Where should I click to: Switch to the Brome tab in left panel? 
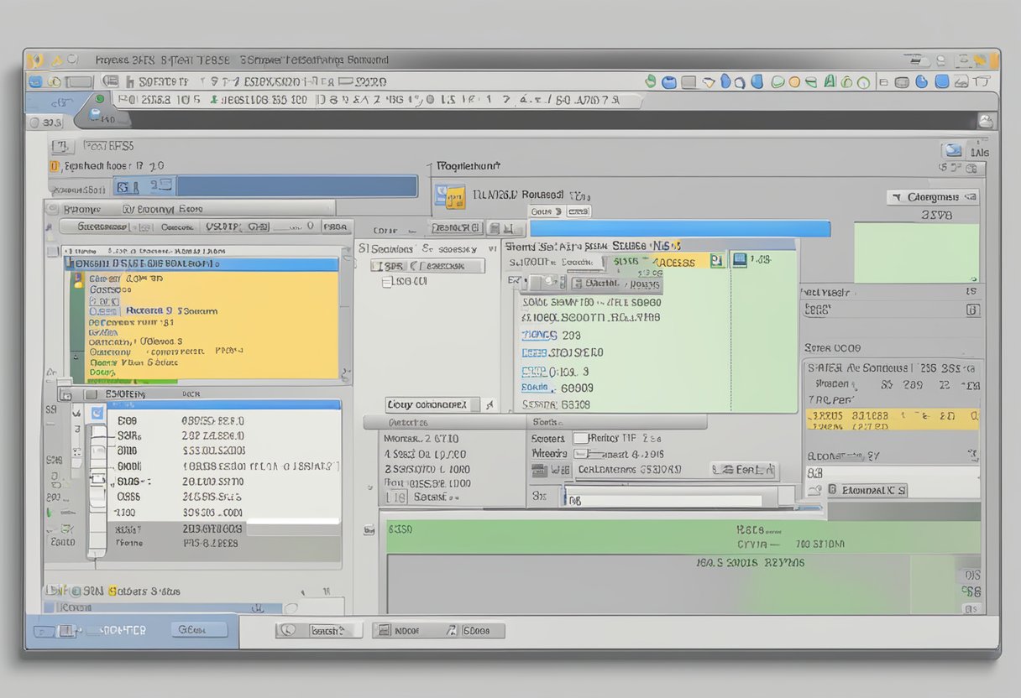pyautogui.click(x=83, y=209)
